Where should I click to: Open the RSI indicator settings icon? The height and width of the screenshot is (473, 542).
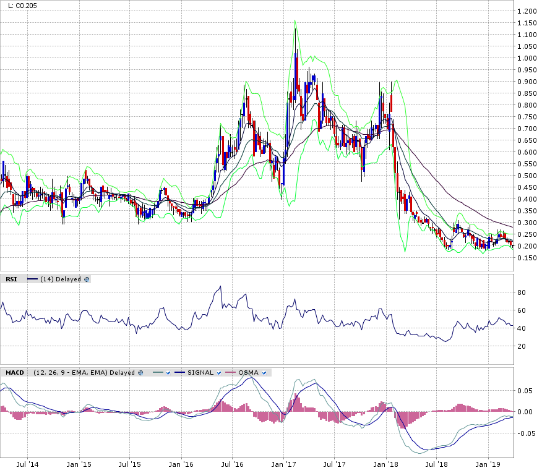coord(87,279)
